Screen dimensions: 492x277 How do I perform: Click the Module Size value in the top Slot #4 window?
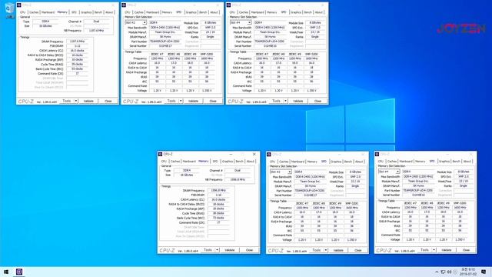pyautogui.click(x=315, y=22)
